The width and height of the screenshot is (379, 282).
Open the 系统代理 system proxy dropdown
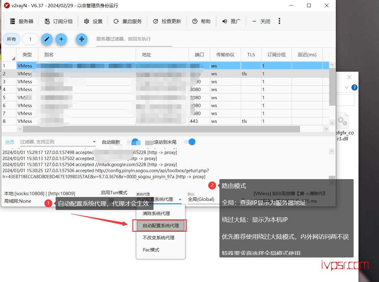159,199
